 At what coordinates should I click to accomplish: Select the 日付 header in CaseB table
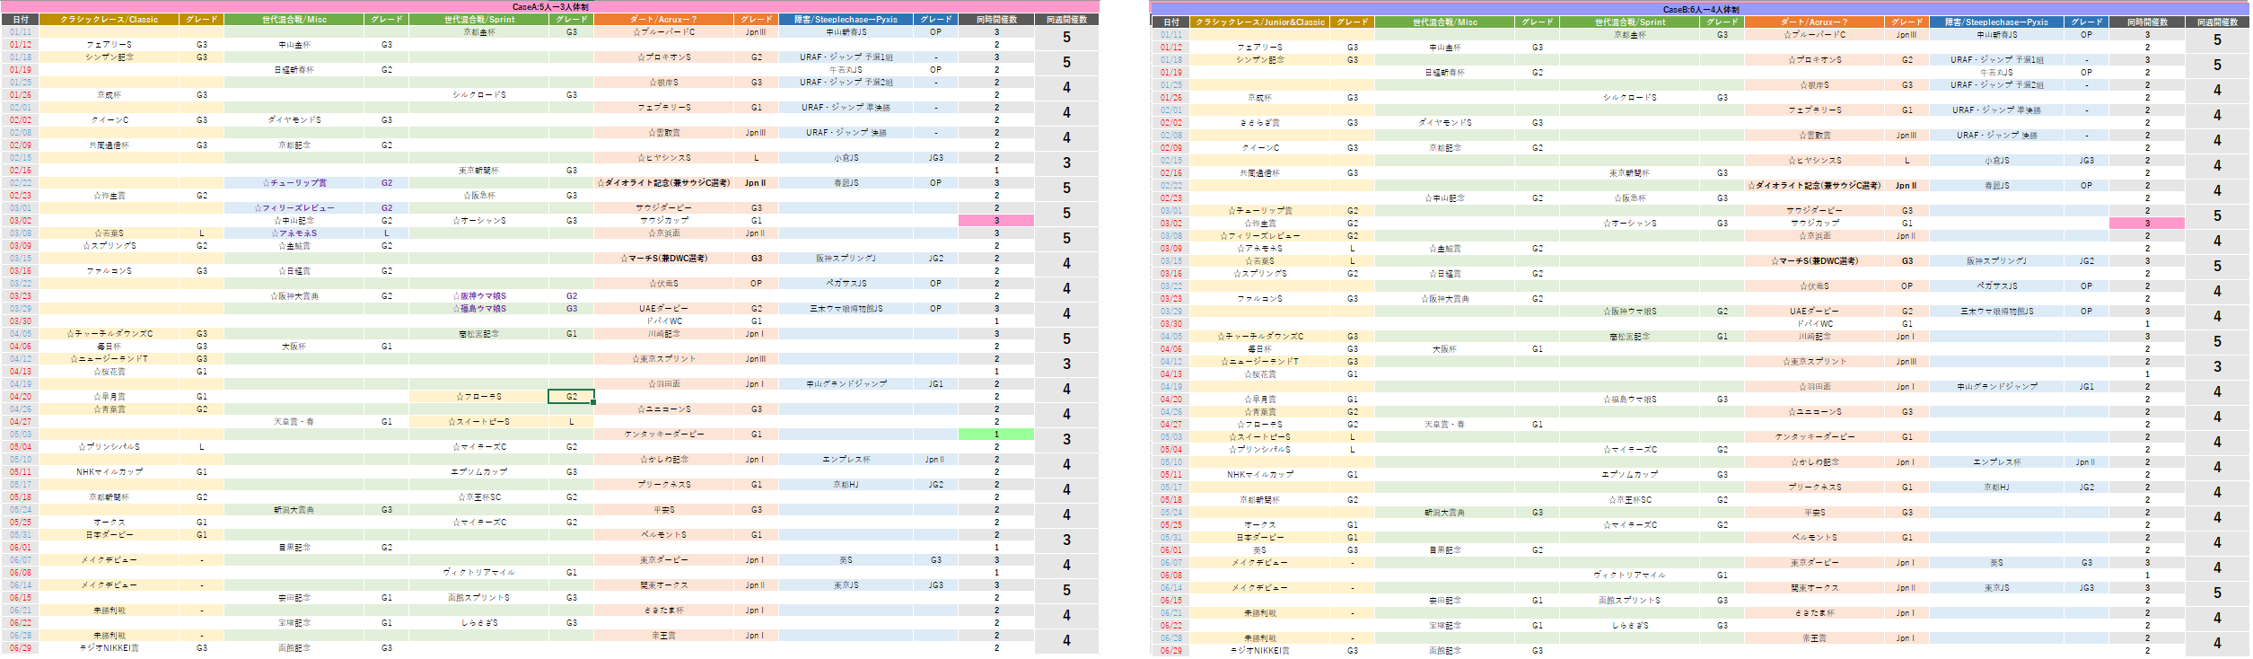point(1171,22)
